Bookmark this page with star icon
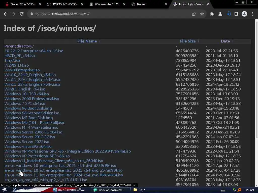258x193 pixels. 202,14
